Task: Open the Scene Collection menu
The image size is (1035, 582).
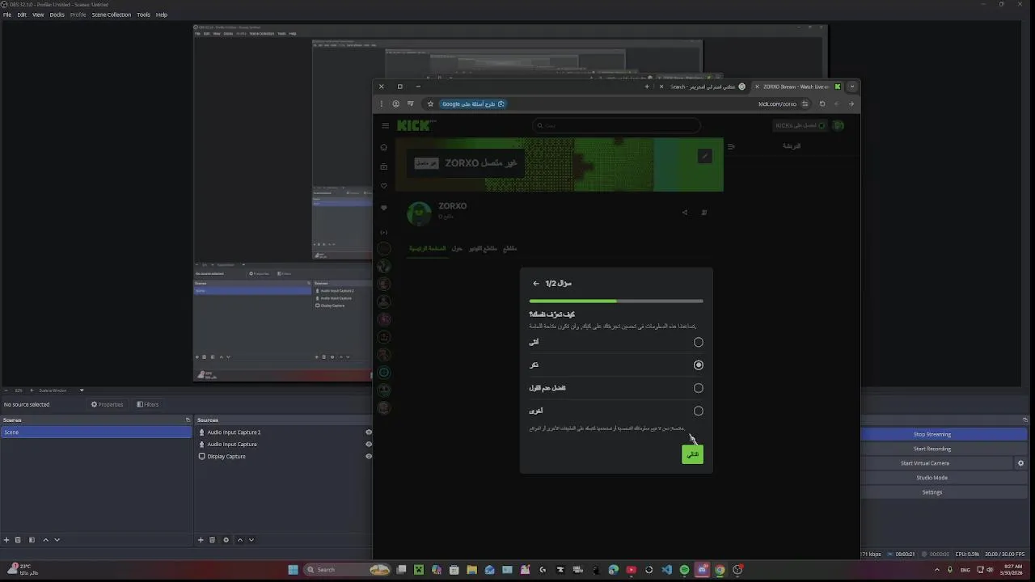Action: coord(112,15)
